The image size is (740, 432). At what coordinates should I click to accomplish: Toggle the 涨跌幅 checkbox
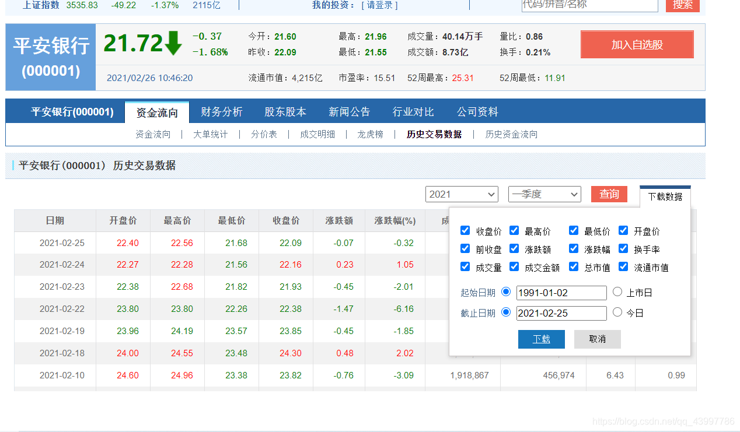pos(574,248)
